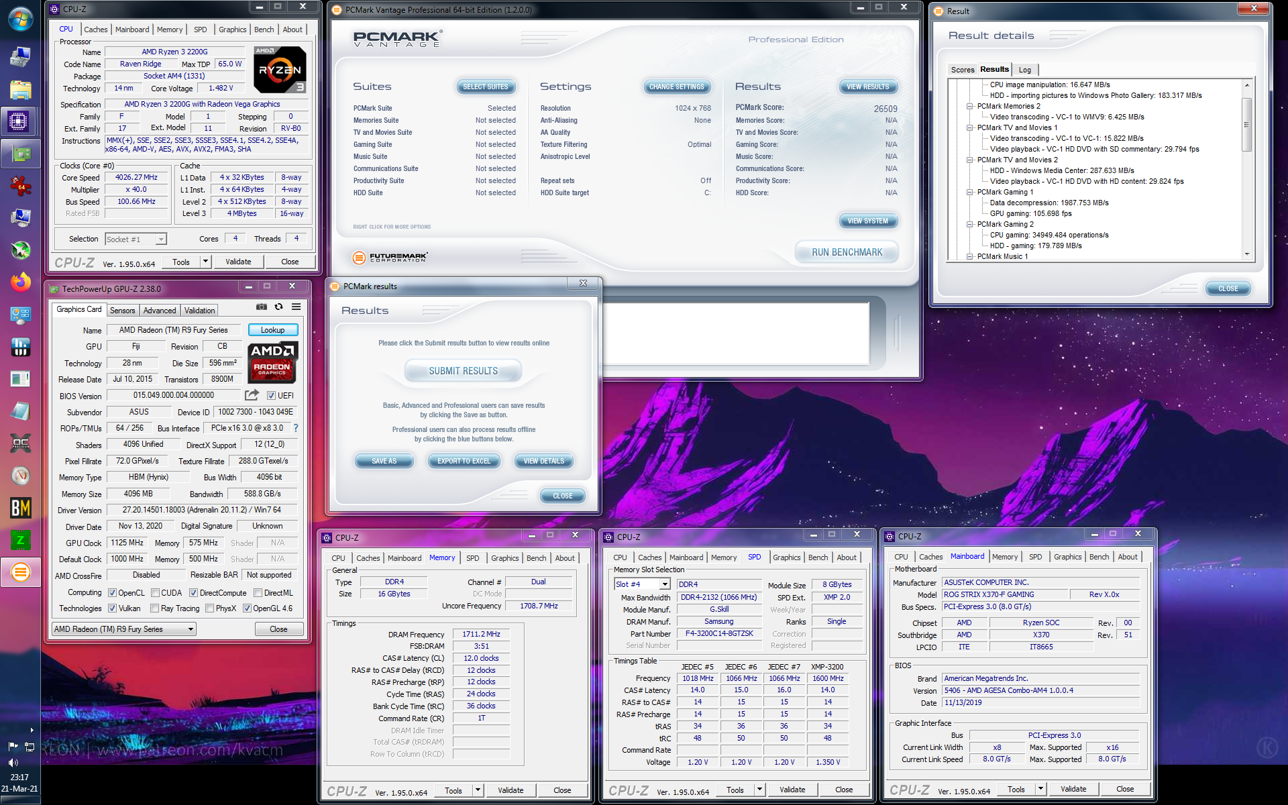Open the green Z chip taskbar icon
Viewport: 1288px width, 805px height.
tap(20, 540)
